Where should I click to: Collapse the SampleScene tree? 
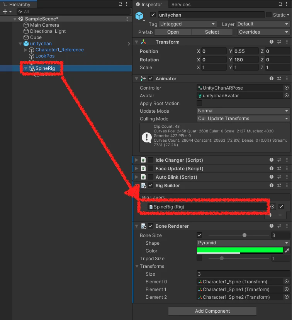(15, 19)
